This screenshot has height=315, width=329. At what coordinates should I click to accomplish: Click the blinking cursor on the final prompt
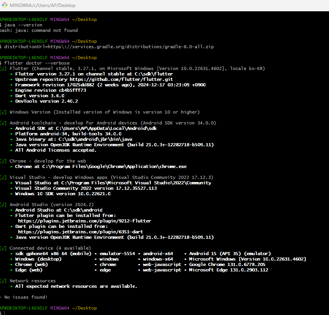coord(5,313)
